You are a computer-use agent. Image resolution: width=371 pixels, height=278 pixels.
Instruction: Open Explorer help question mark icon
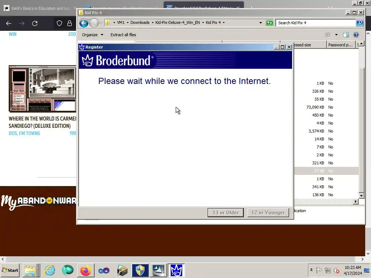(x=356, y=35)
